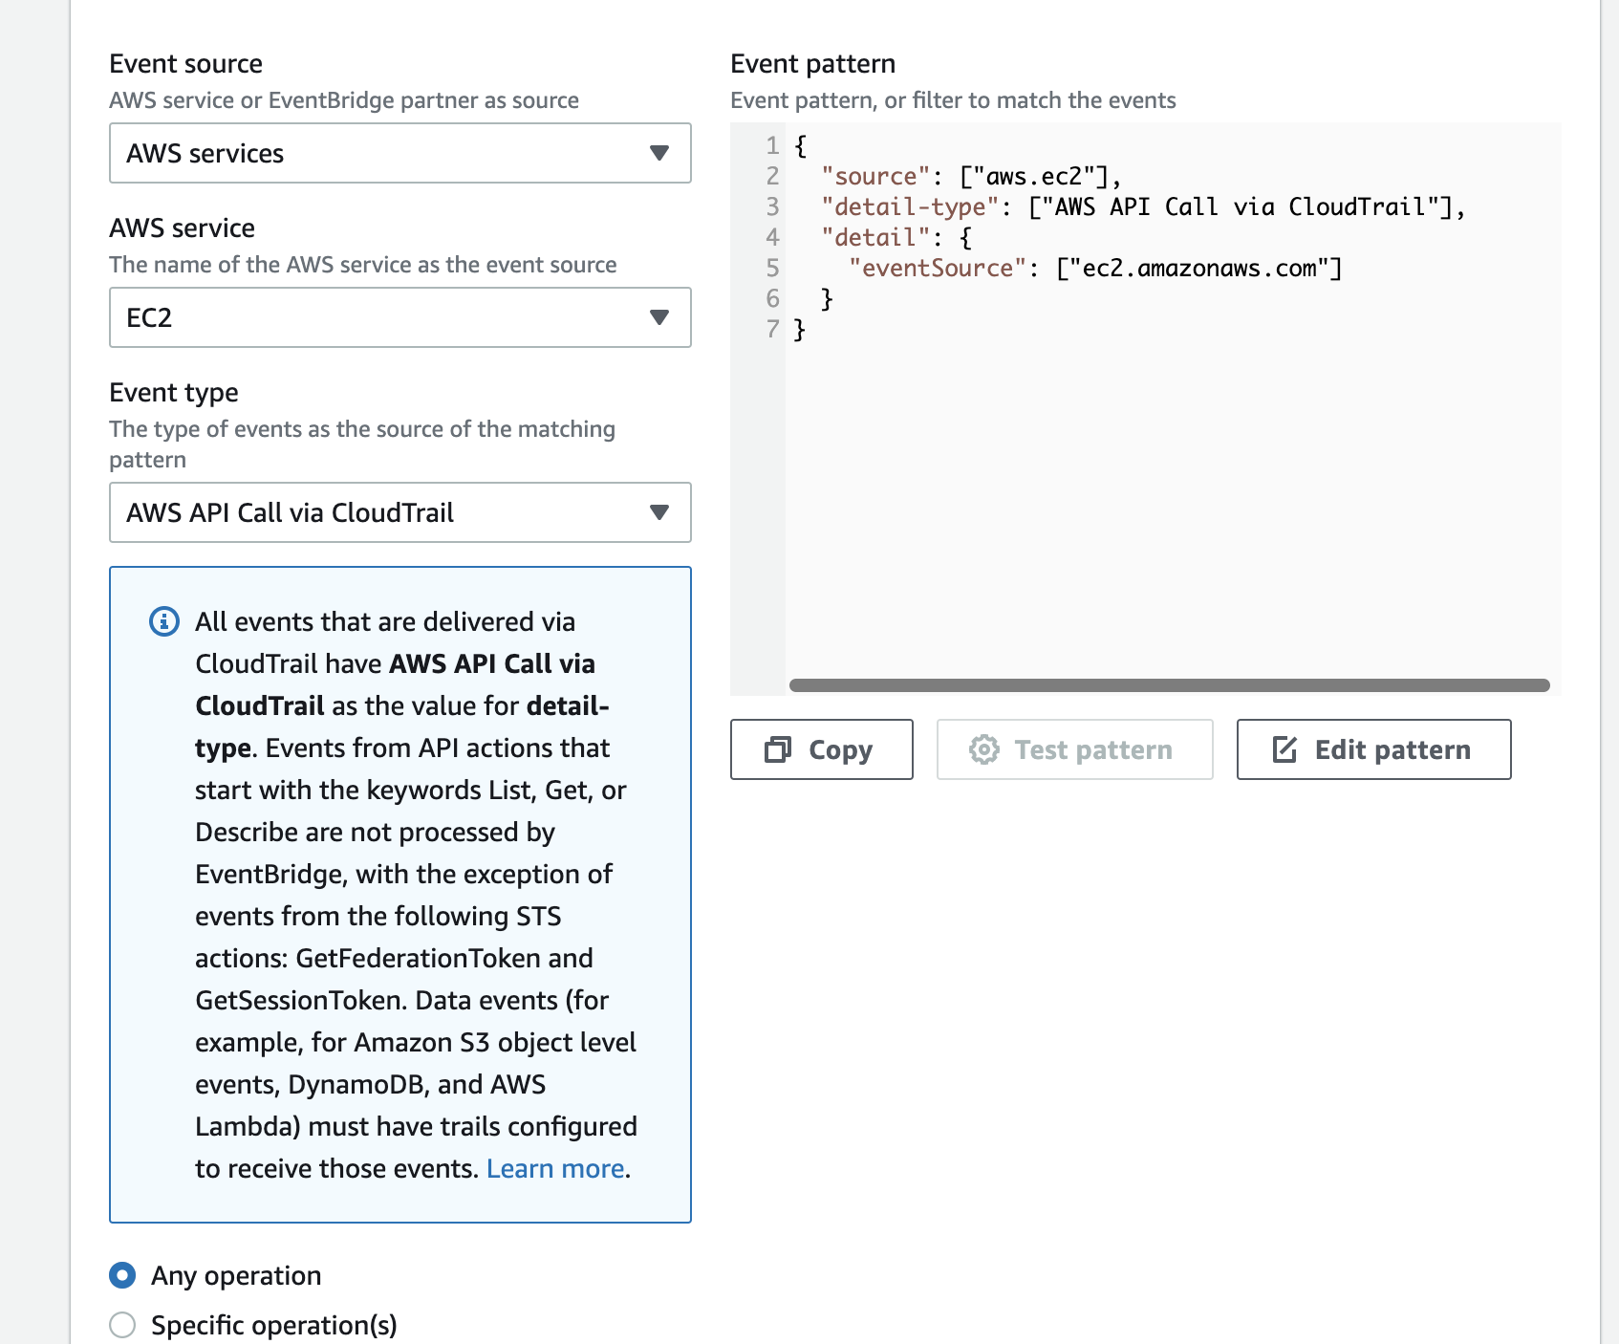Viewport: 1619px width, 1344px height.
Task: Enable Specific operation(s) instead of Any operation
Action: [122, 1325]
